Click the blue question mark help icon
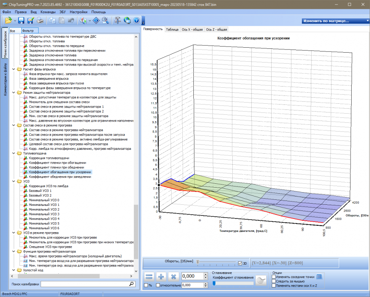 tap(136, 21)
